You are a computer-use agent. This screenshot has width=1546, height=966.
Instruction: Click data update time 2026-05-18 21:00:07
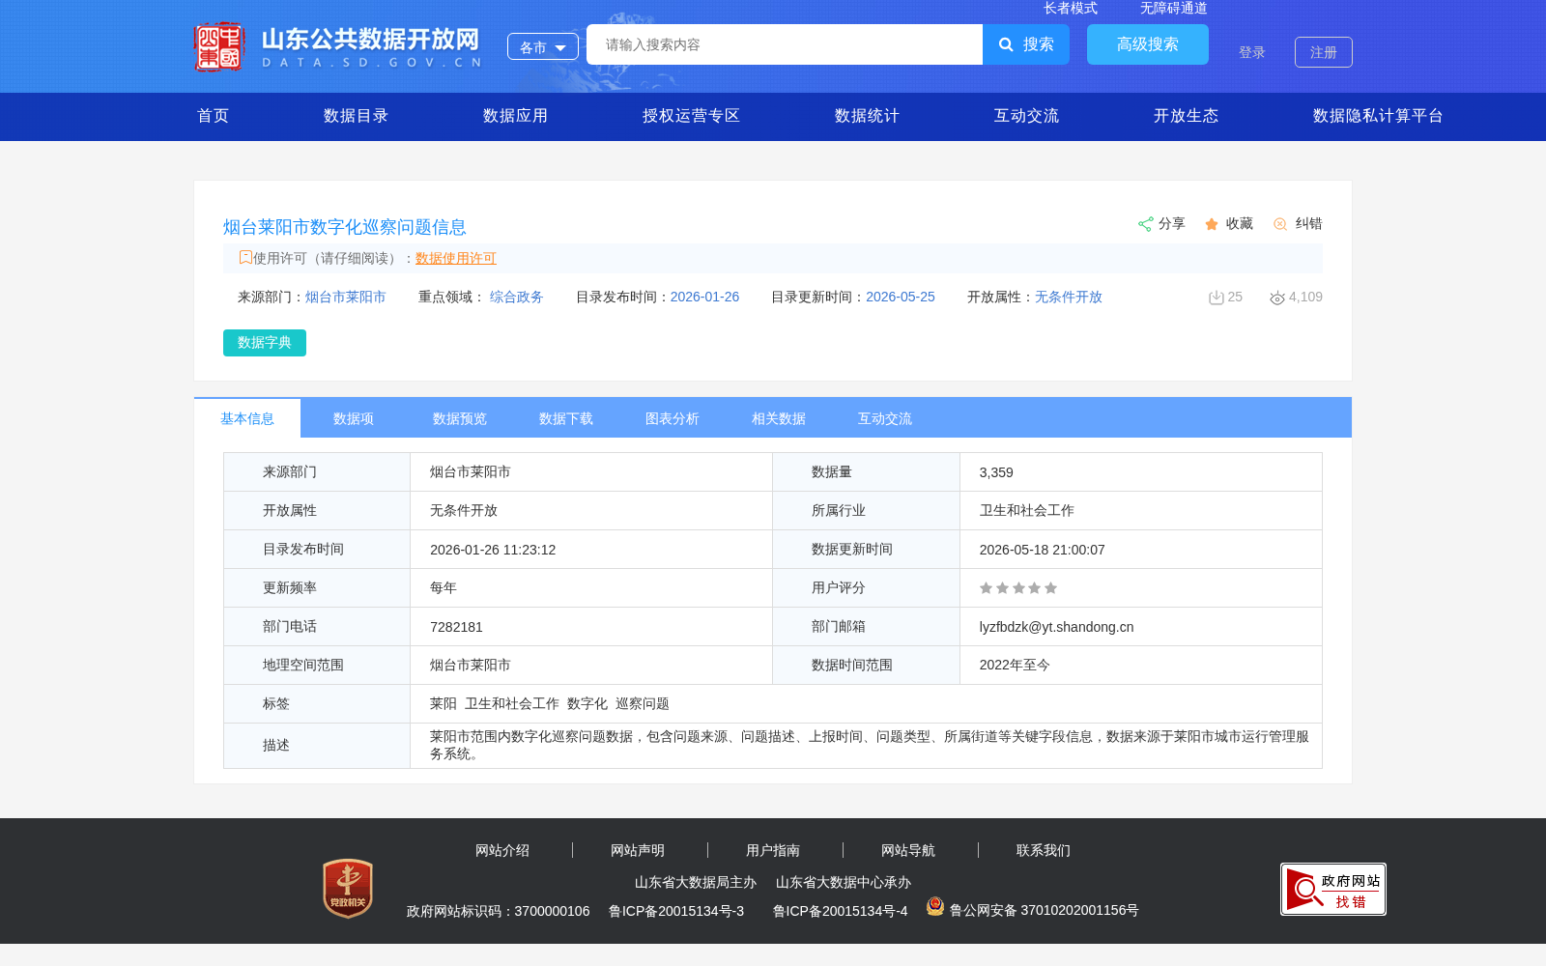coord(1042,550)
